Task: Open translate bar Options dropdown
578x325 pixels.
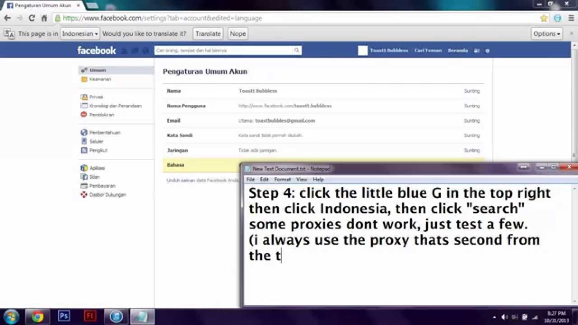Action: pyautogui.click(x=546, y=33)
